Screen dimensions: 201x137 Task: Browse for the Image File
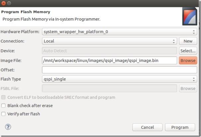[x=188, y=60]
